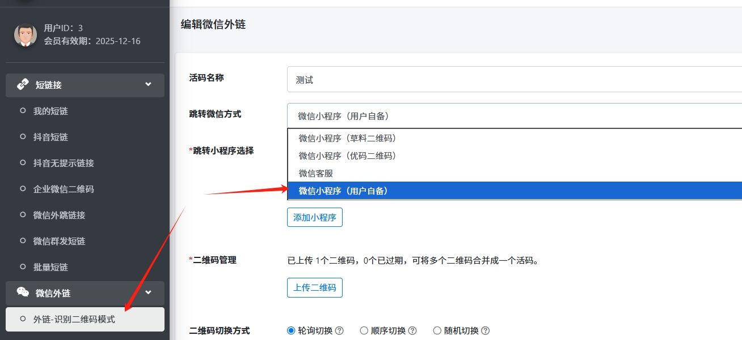
Task: Click help icon beside 随机切换
Action: pyautogui.click(x=486, y=331)
